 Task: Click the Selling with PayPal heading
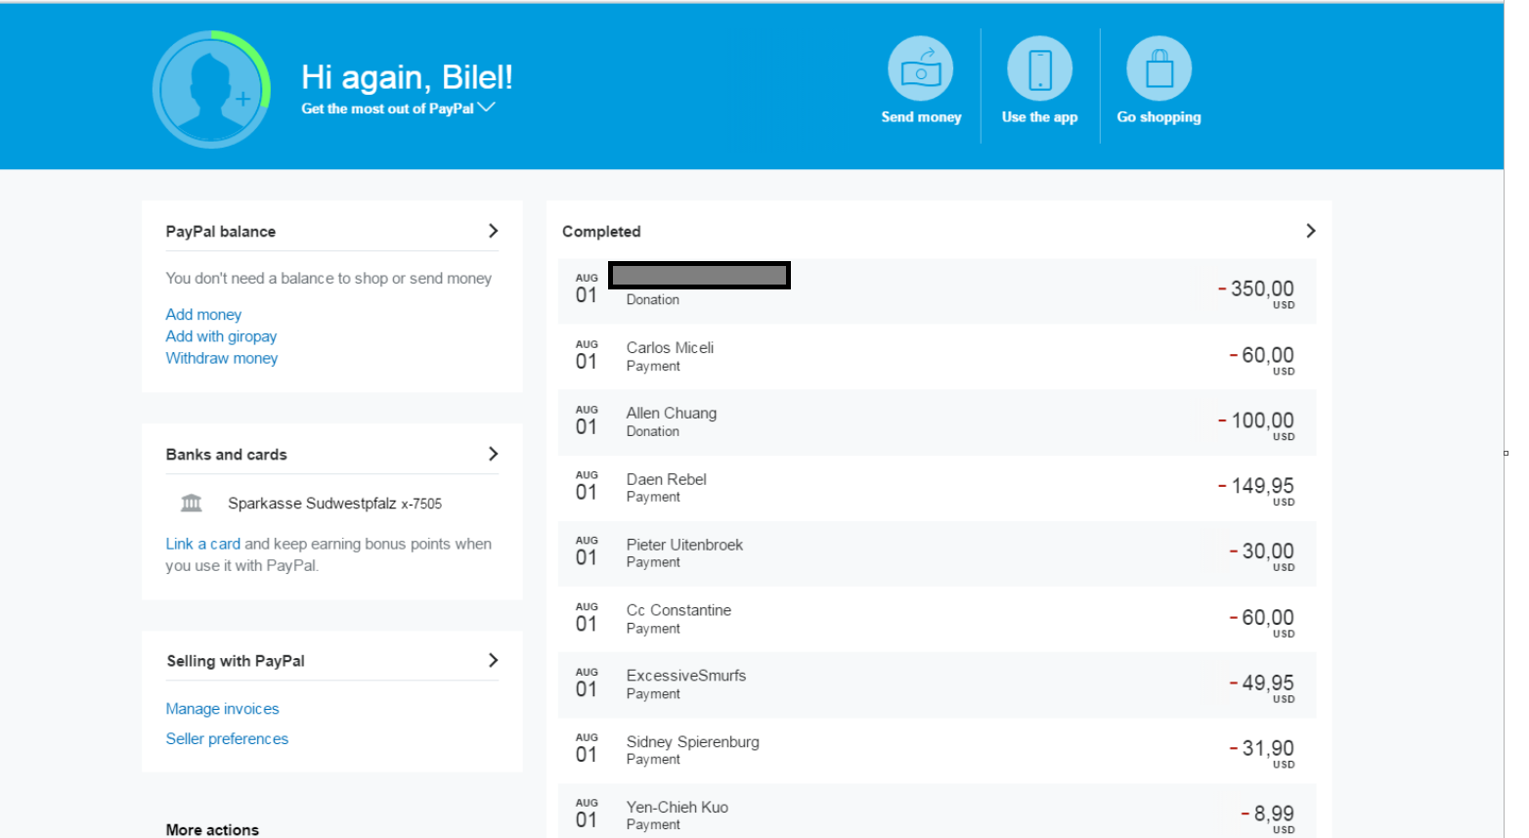coord(236,661)
